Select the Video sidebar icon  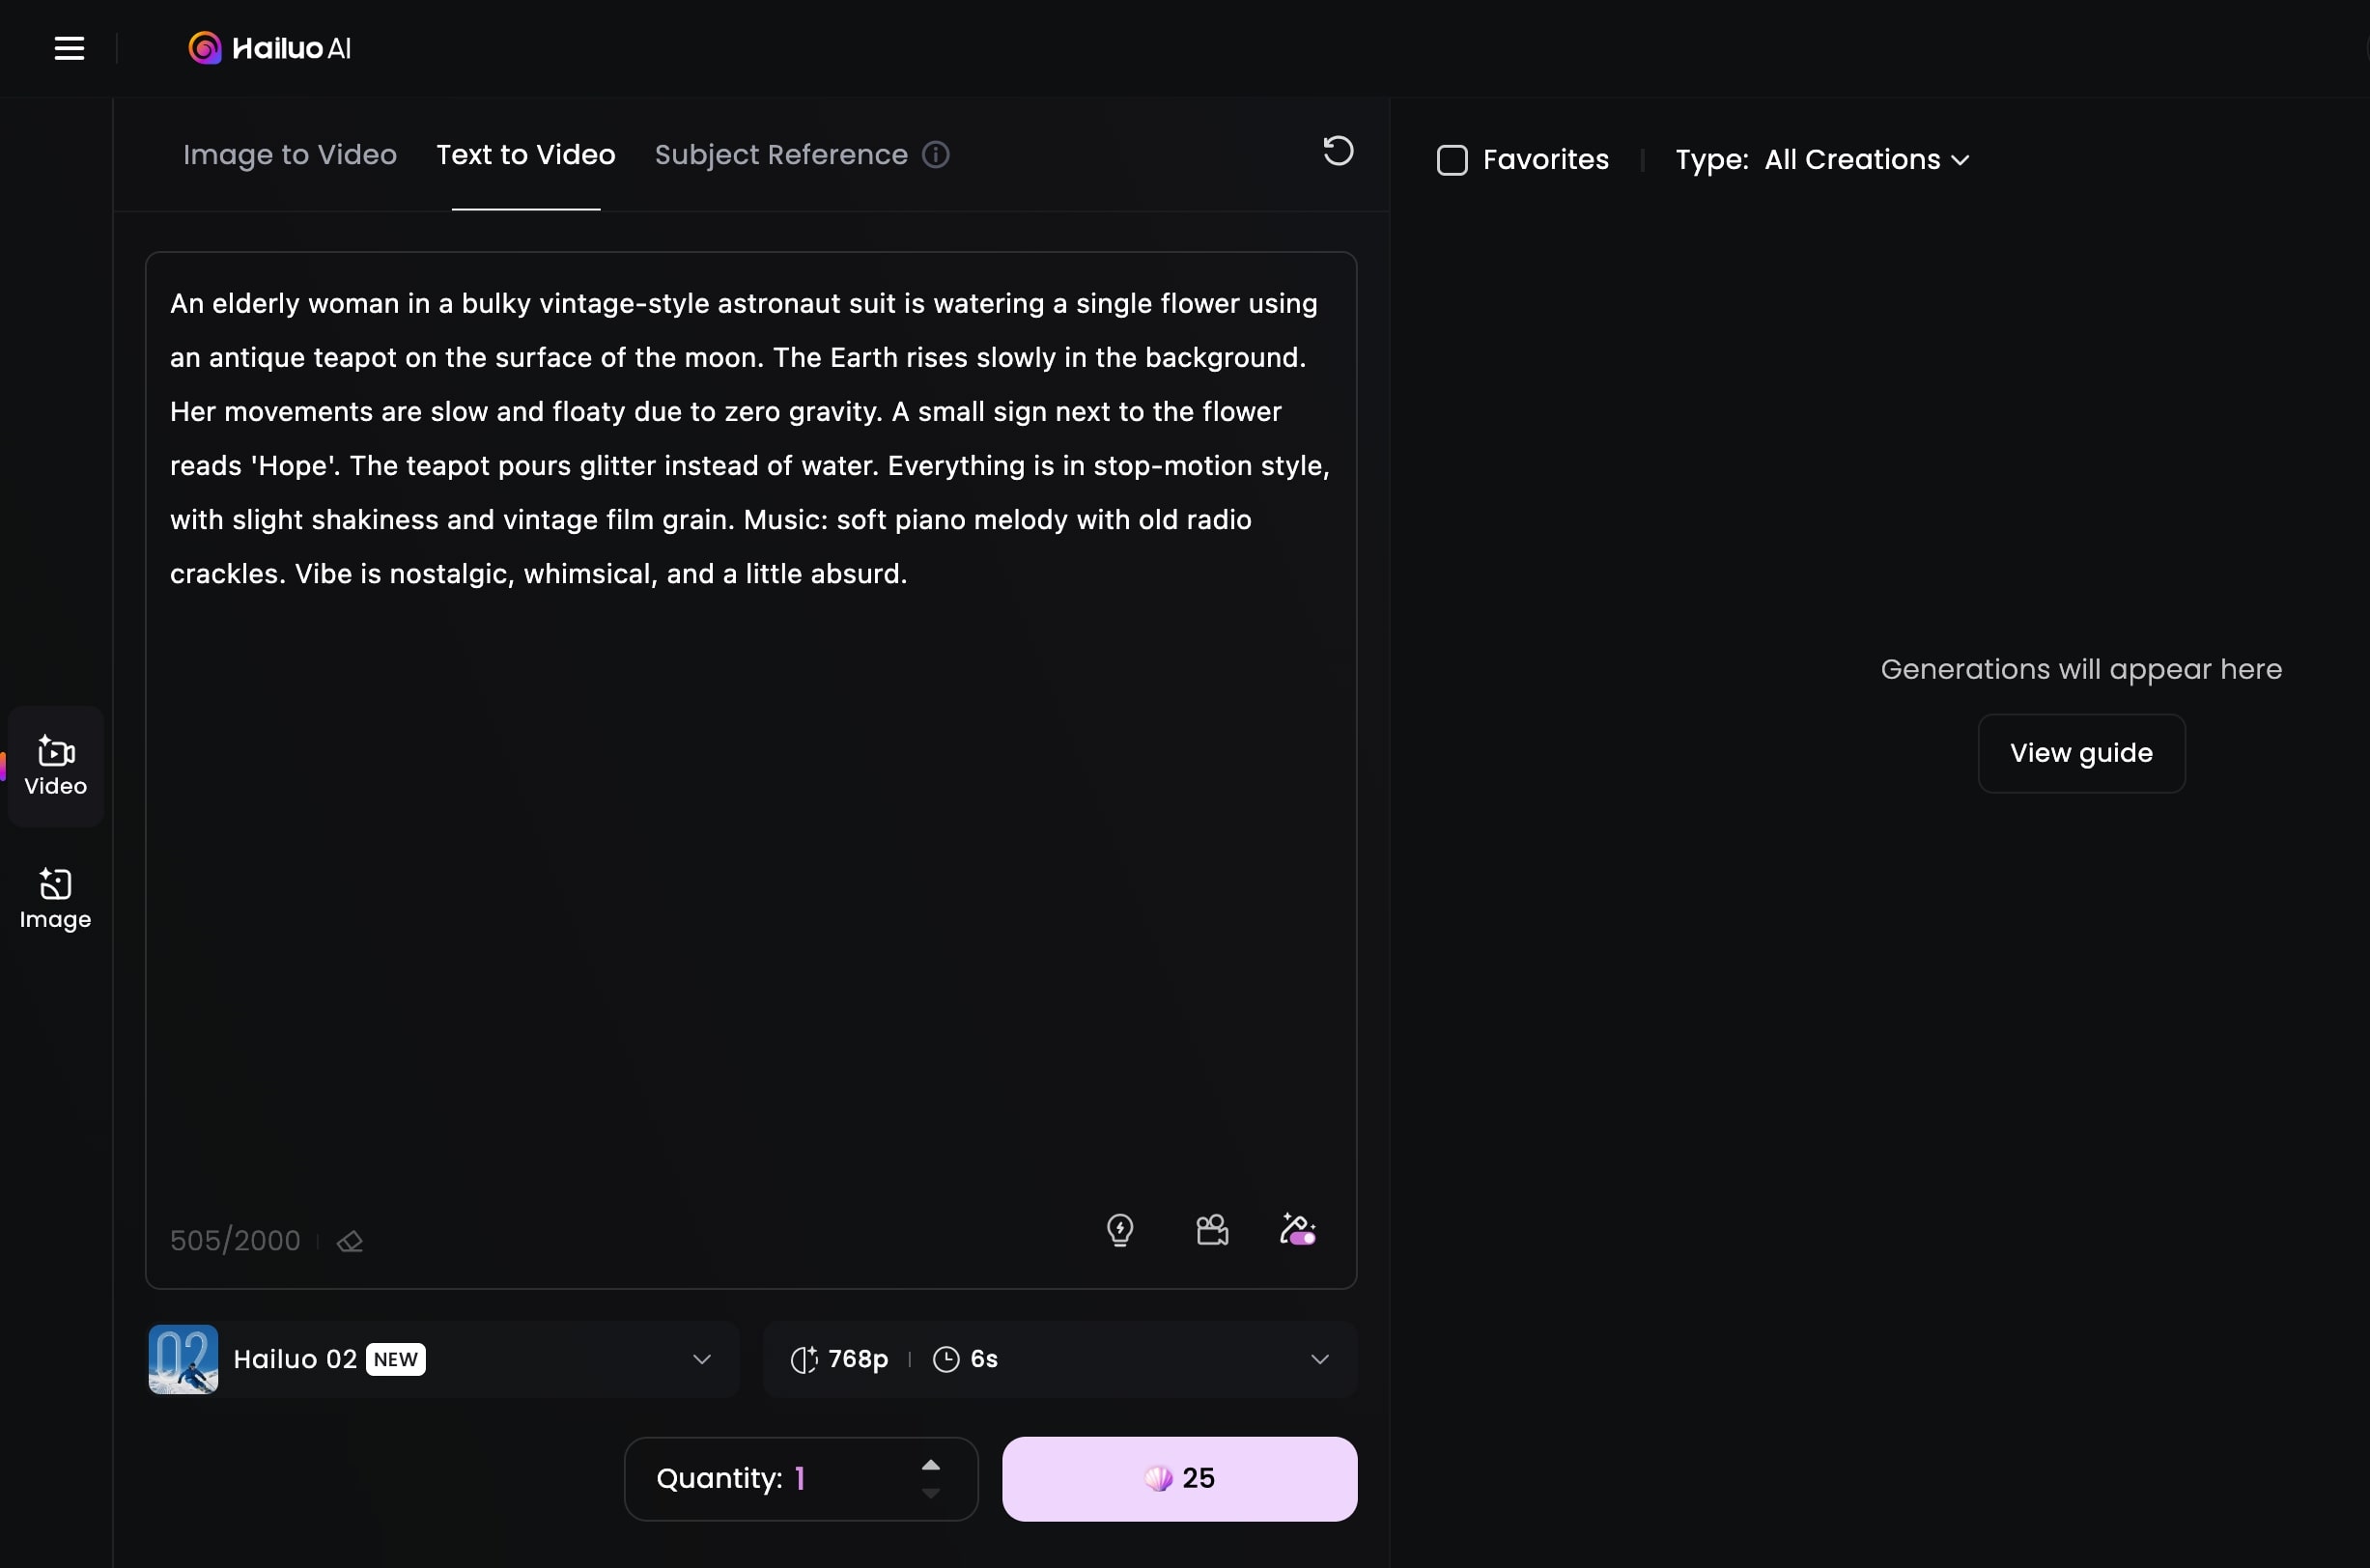click(x=56, y=766)
